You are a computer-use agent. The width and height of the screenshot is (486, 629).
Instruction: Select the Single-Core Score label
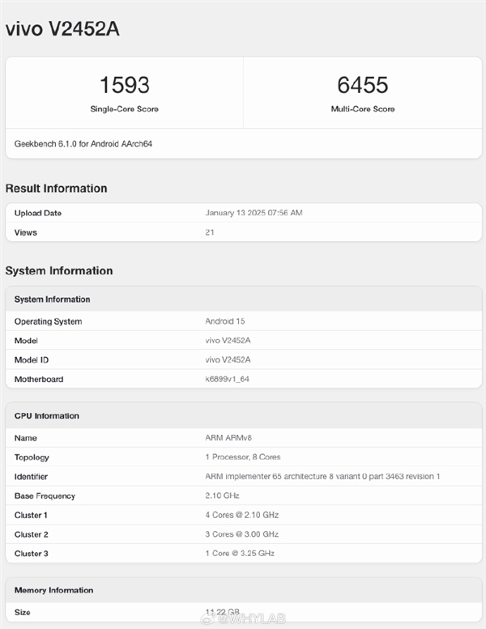click(124, 108)
